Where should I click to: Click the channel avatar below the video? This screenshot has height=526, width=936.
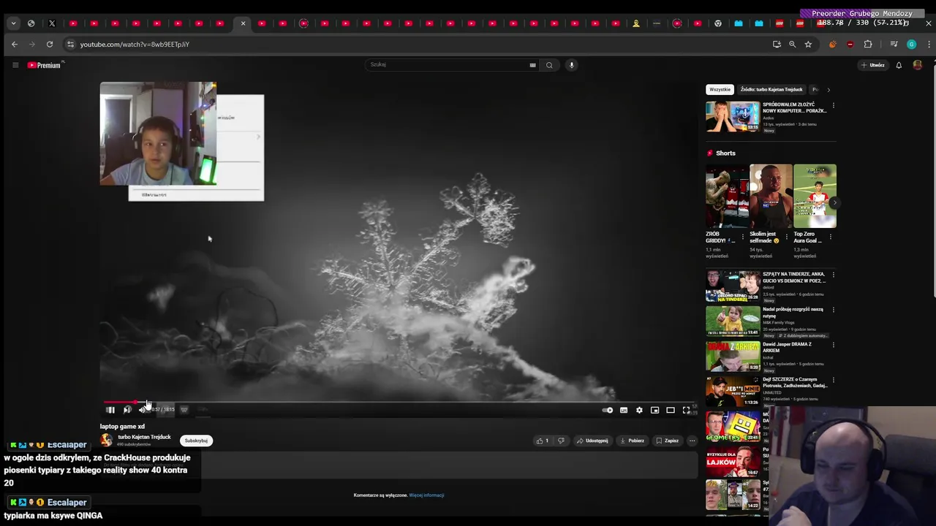pos(107,440)
